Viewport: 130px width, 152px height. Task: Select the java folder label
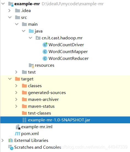pos(39,31)
